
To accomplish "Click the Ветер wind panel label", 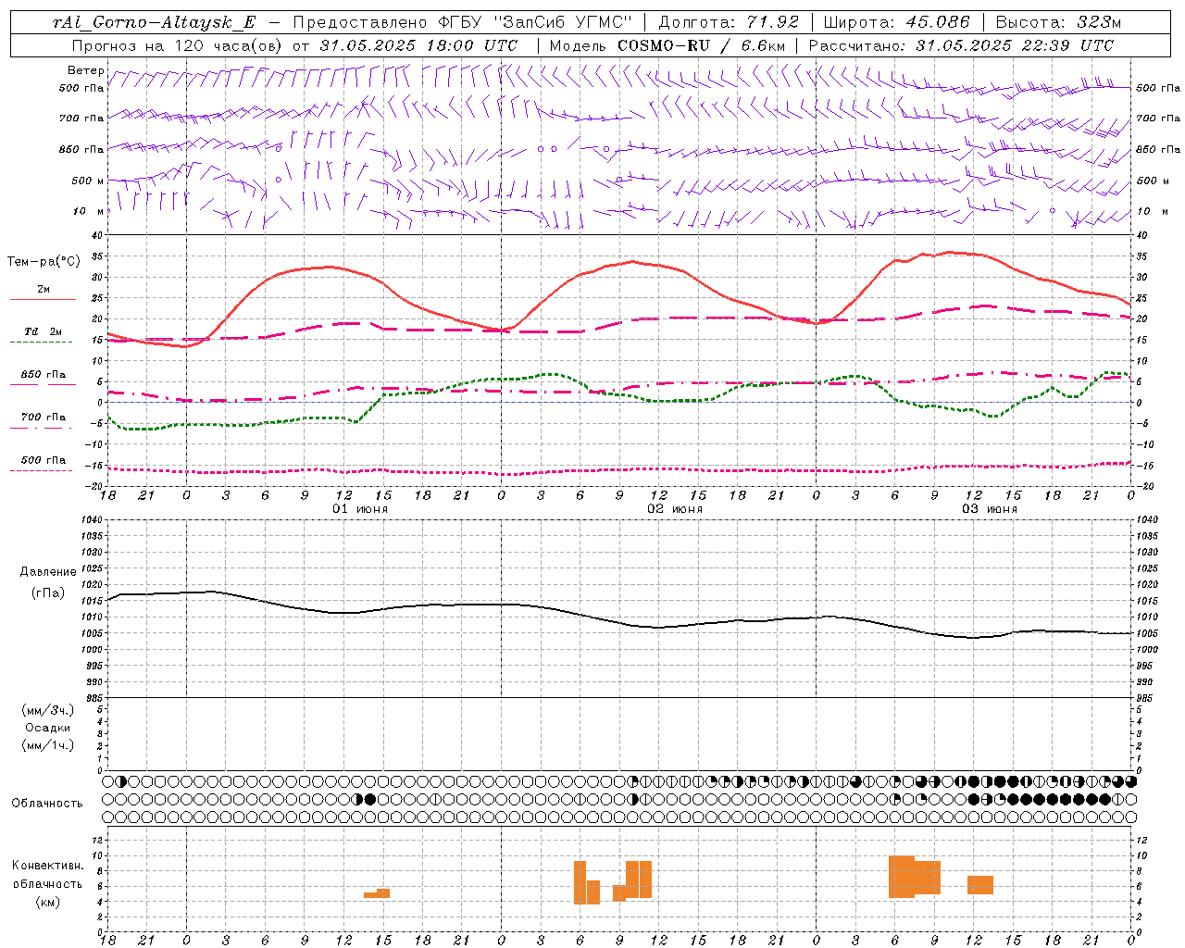I will pyautogui.click(x=86, y=70).
